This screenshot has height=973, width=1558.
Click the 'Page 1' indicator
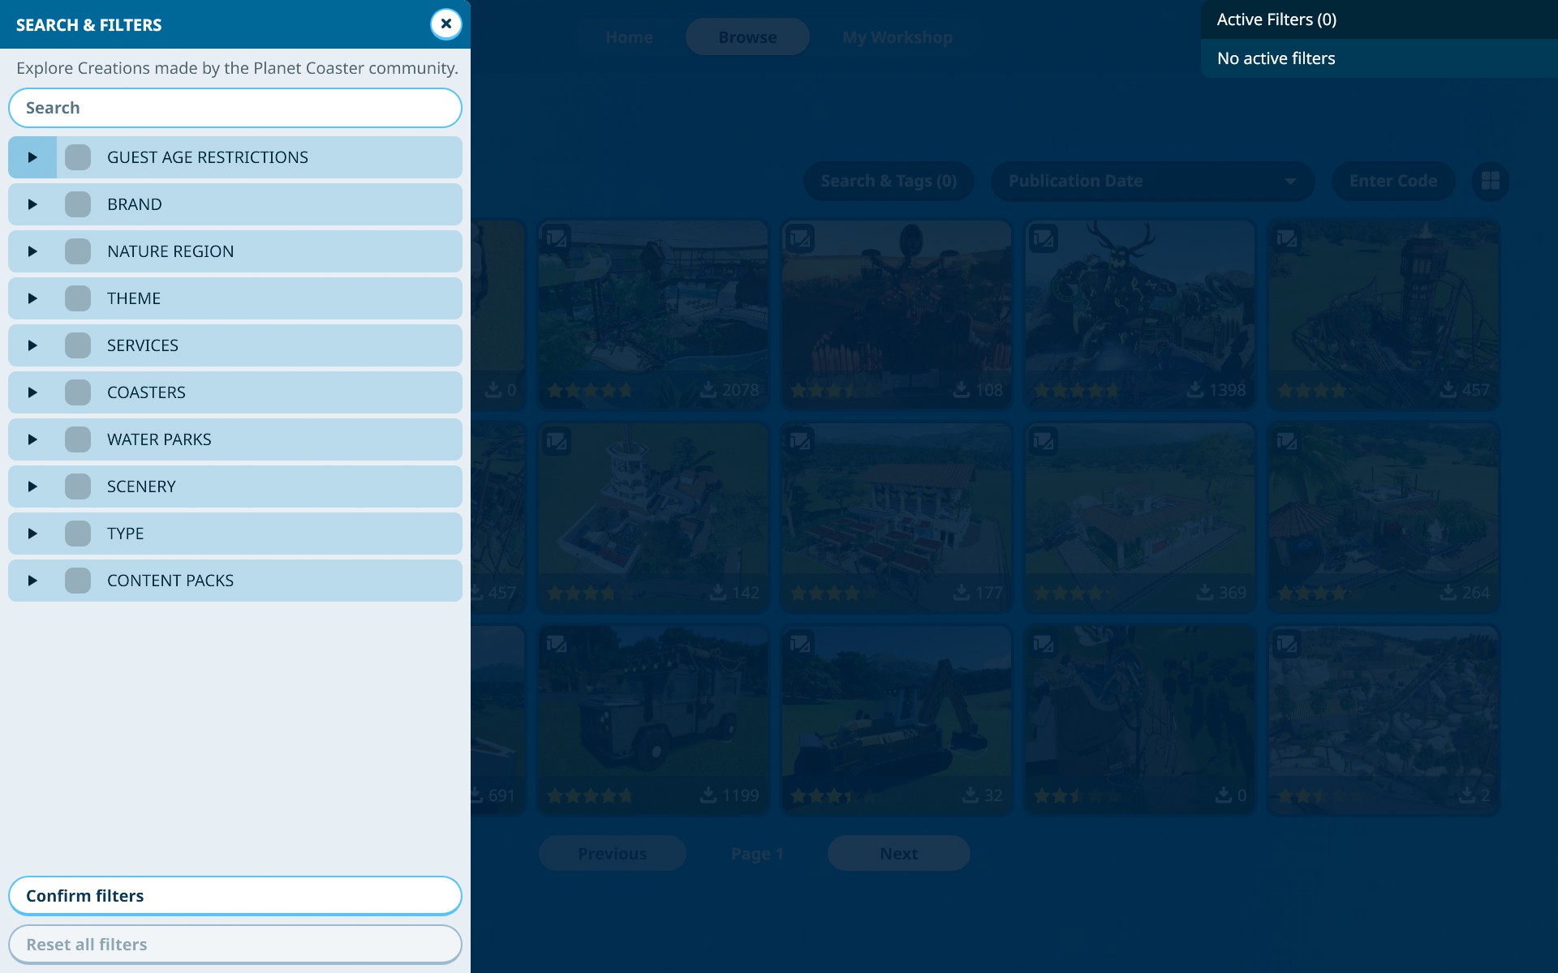[757, 854]
